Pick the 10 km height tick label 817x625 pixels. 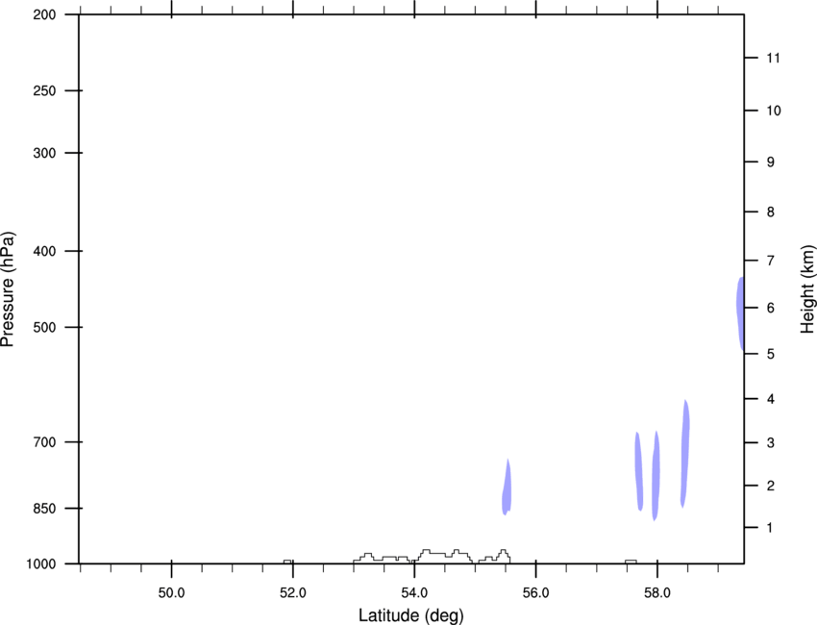(774, 111)
